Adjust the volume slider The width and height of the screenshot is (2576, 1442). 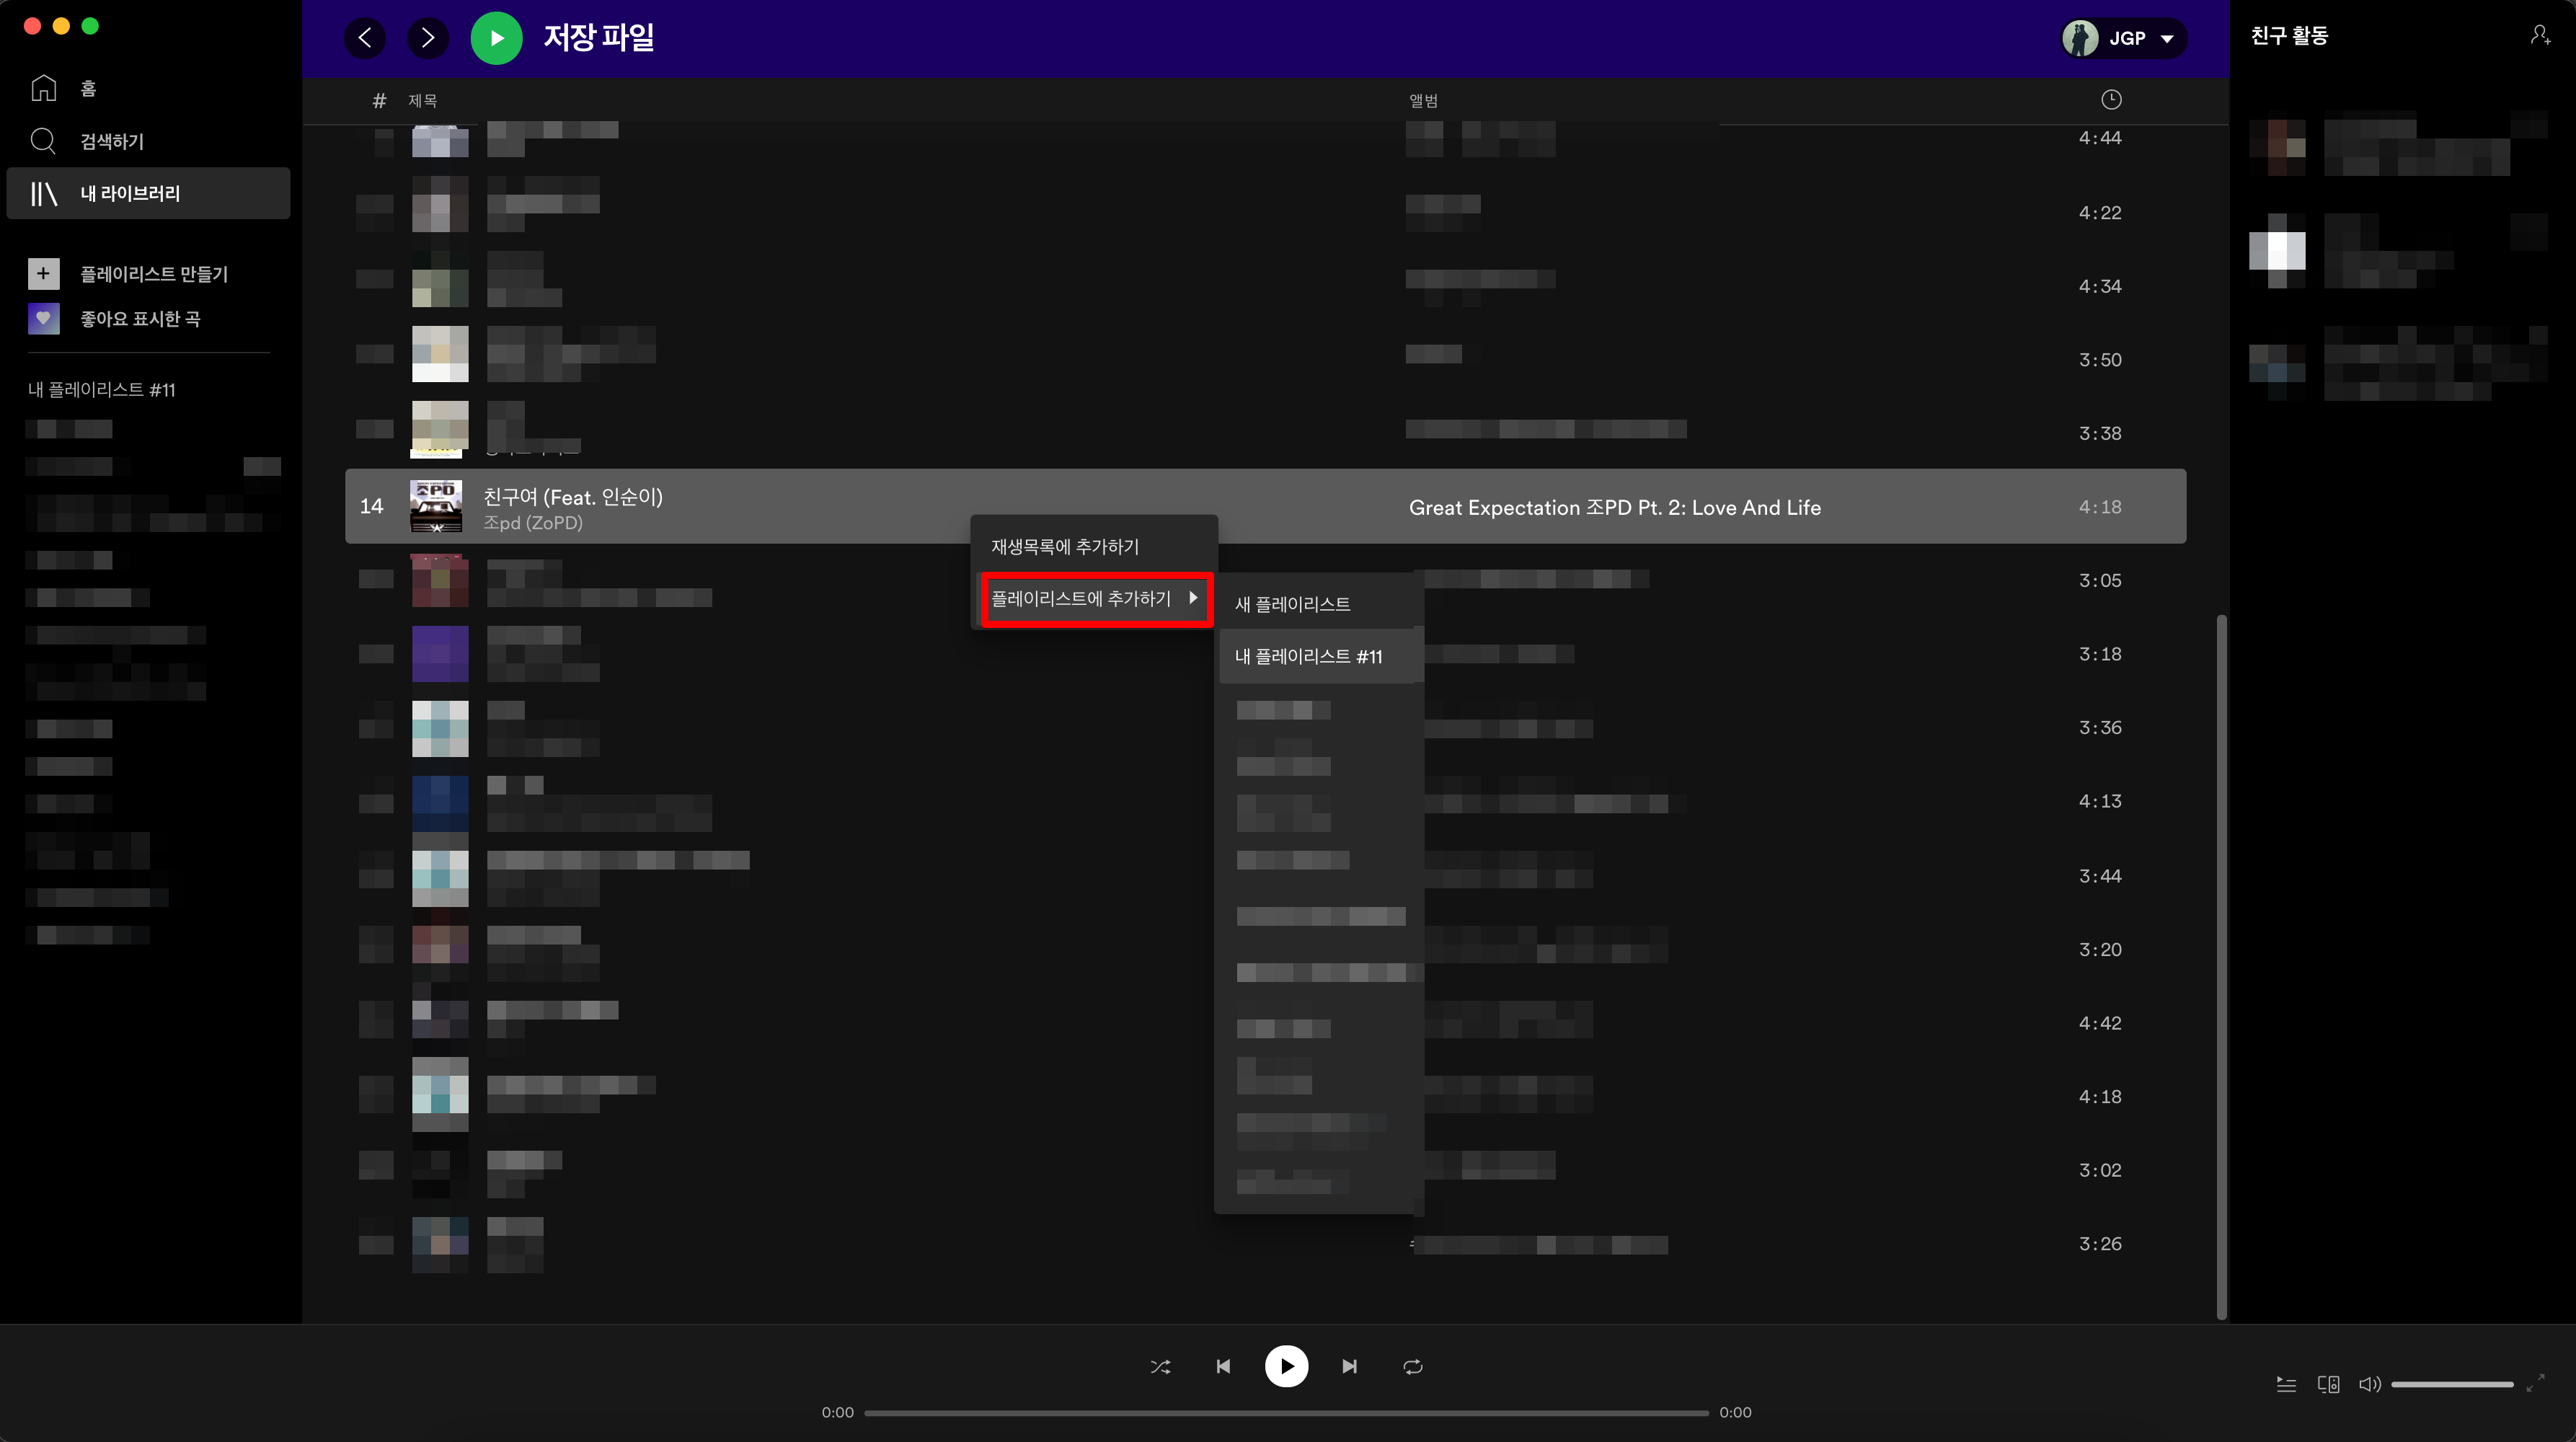(x=2452, y=1384)
